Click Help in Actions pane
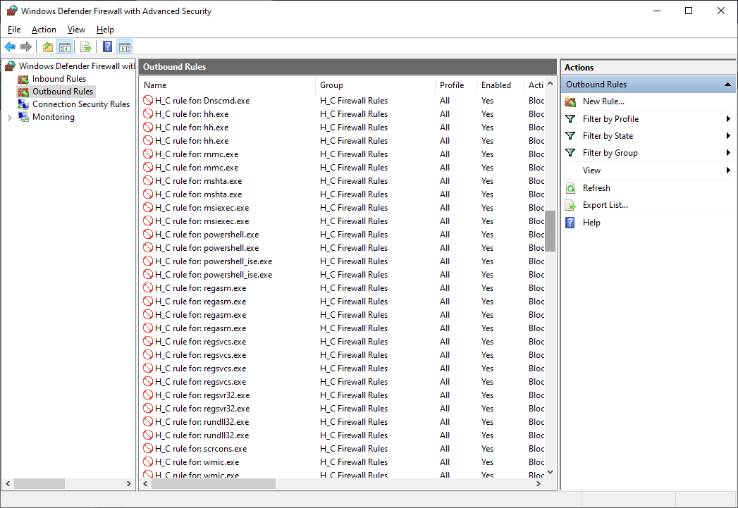 (x=591, y=223)
